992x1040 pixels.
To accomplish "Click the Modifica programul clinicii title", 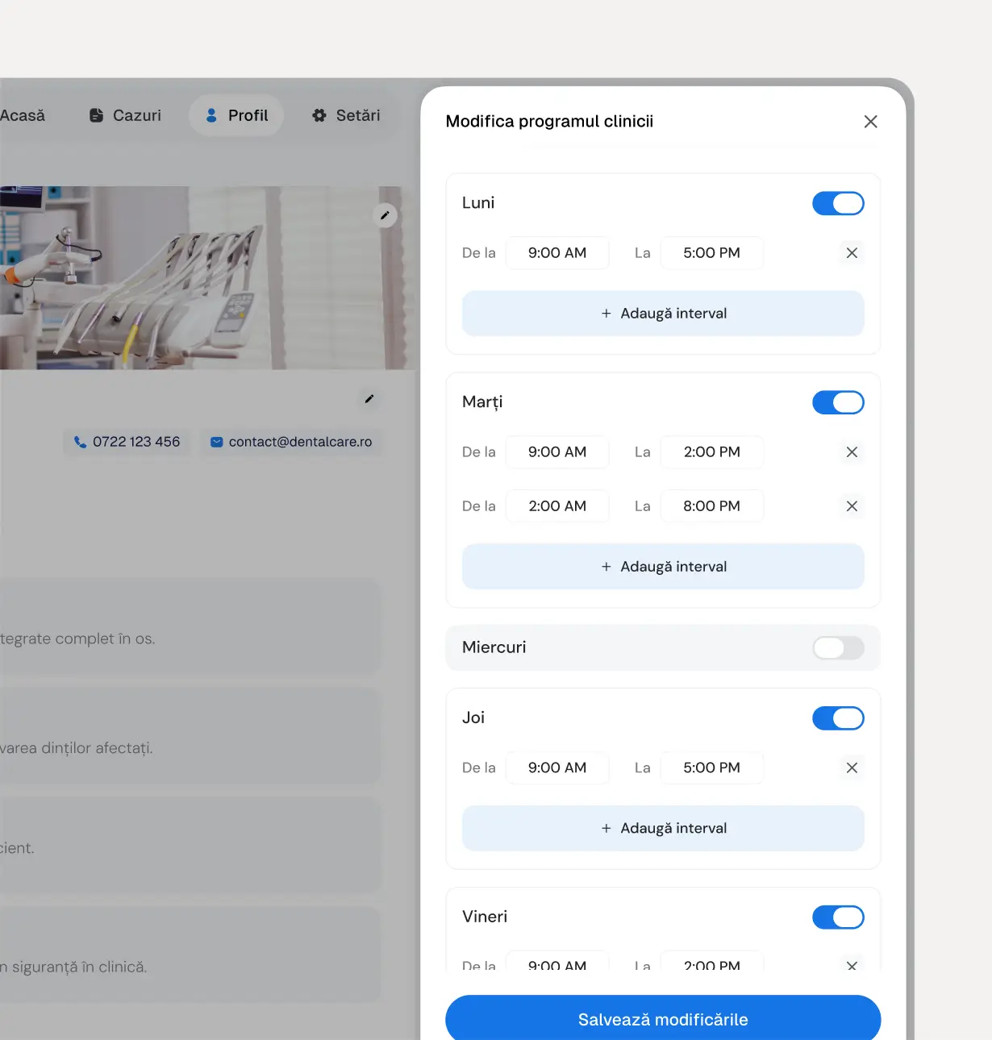I will [x=549, y=122].
